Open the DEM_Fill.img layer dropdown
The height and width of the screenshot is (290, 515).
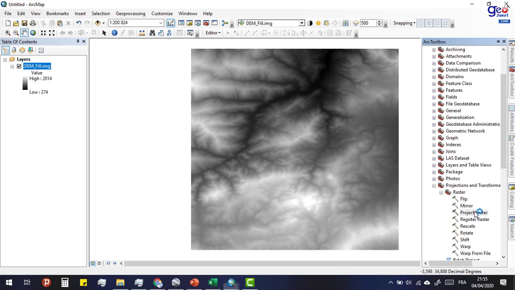point(301,23)
